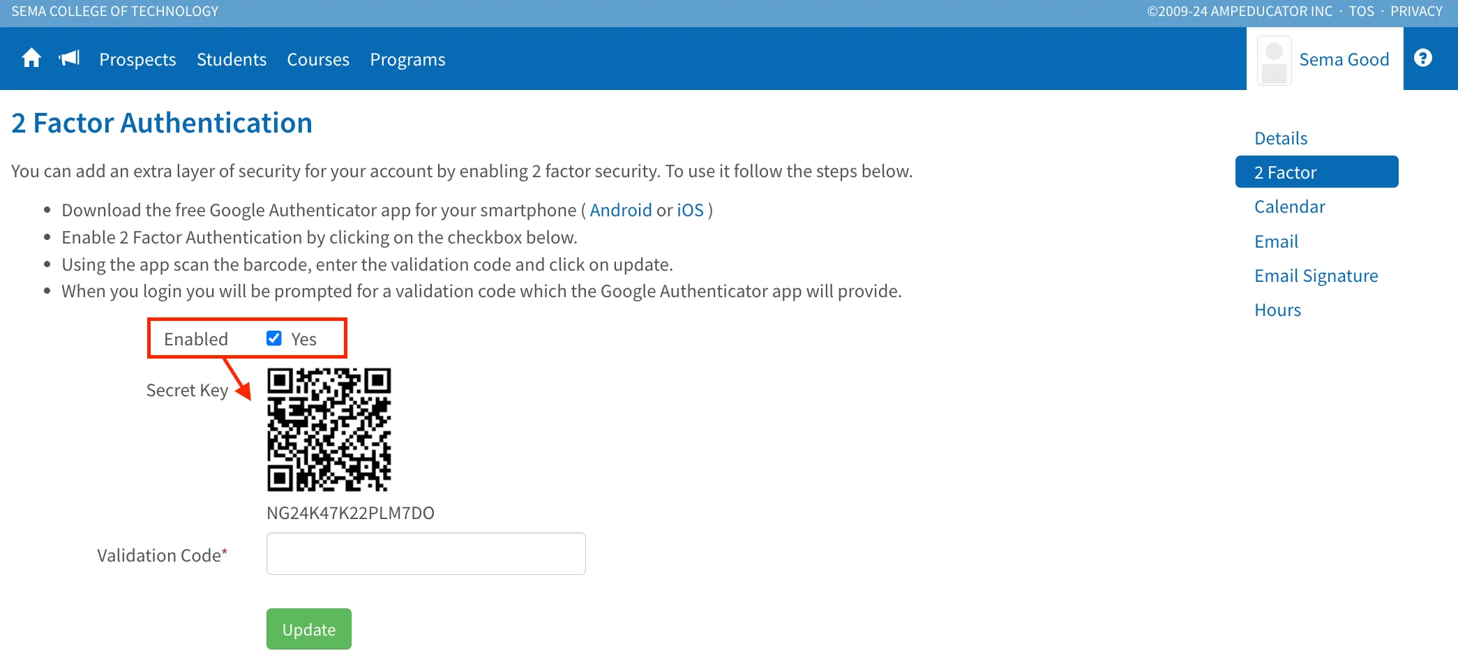Open the Courses menu

click(318, 59)
